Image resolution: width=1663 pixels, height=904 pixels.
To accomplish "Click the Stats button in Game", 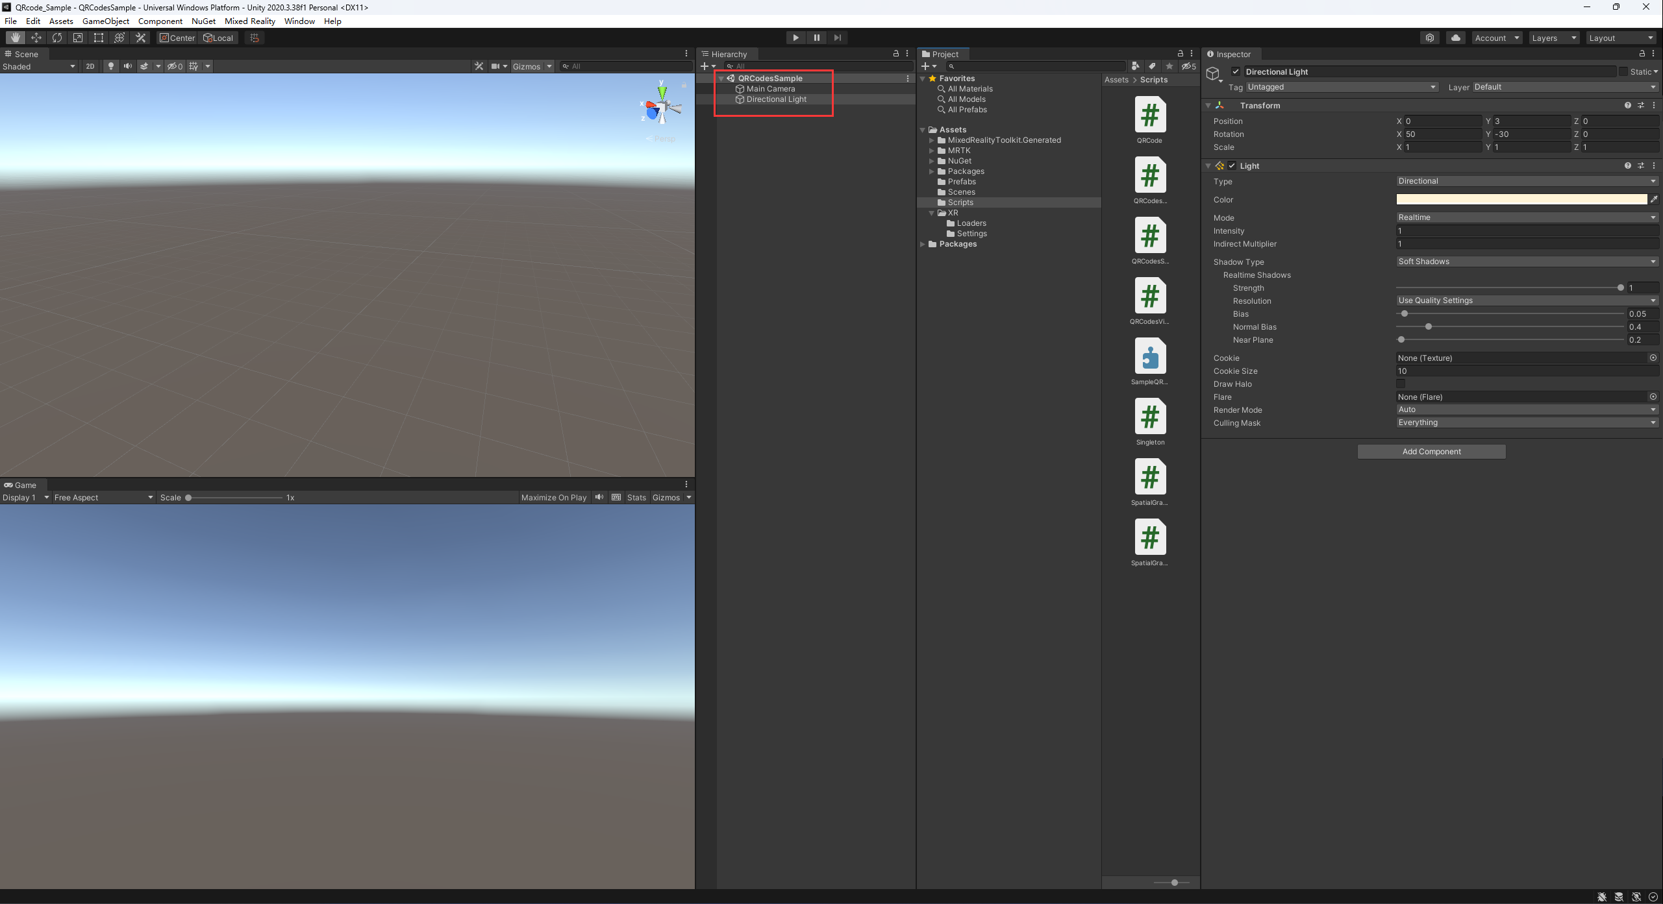I will (x=636, y=497).
